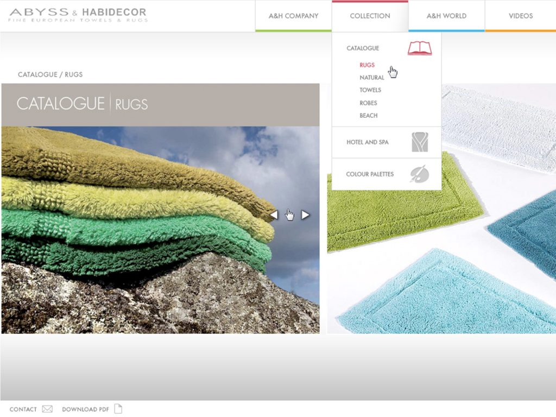Image resolution: width=556 pixels, height=417 pixels.
Task: Click the stacked green rugs photo
Action: click(x=160, y=230)
